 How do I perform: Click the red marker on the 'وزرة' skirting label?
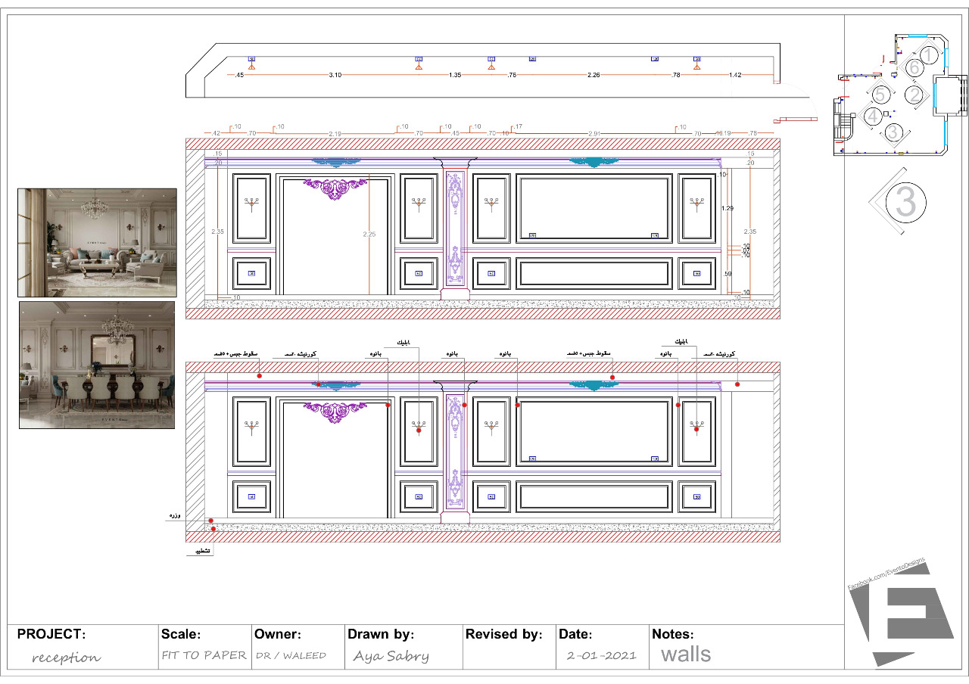210,520
